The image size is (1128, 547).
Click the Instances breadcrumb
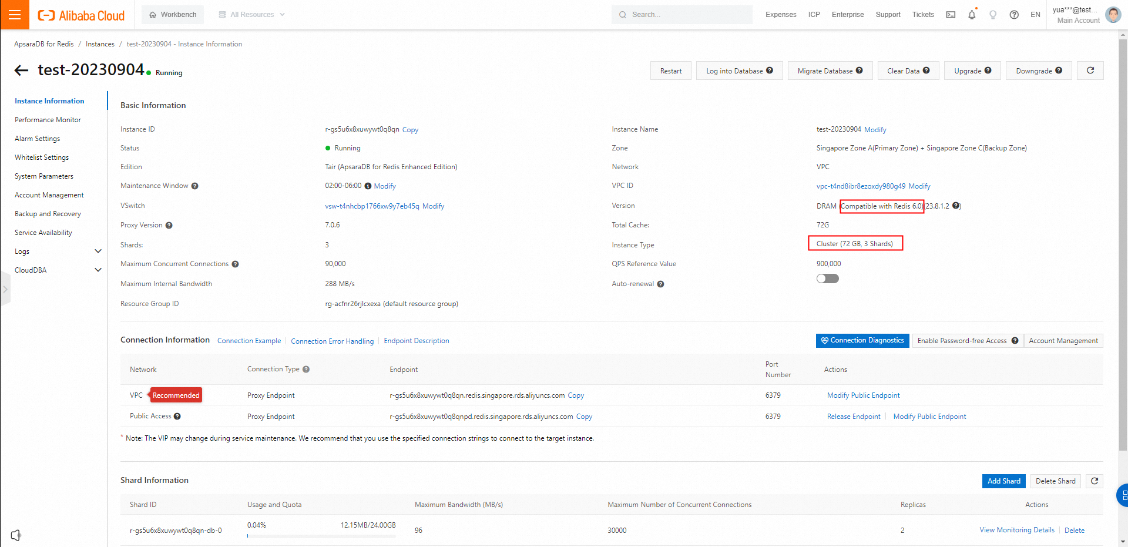point(100,44)
